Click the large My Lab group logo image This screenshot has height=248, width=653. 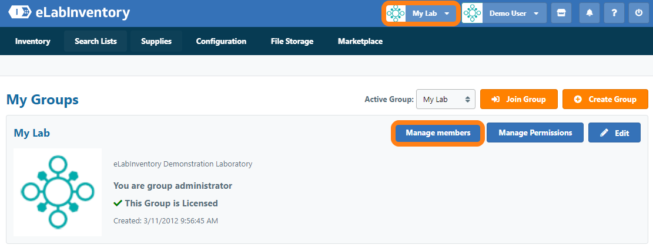click(58, 192)
